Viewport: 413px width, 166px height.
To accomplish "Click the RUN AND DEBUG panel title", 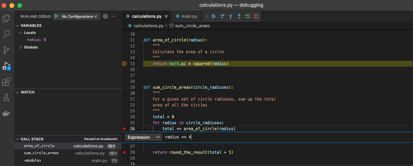I will coord(35,16).
